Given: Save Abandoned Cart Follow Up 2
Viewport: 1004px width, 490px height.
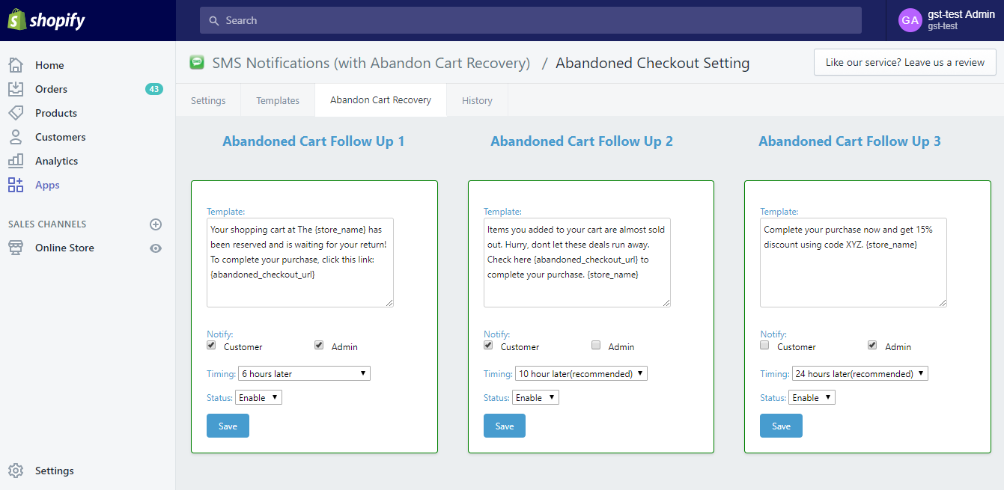Looking at the screenshot, I should click(x=505, y=426).
